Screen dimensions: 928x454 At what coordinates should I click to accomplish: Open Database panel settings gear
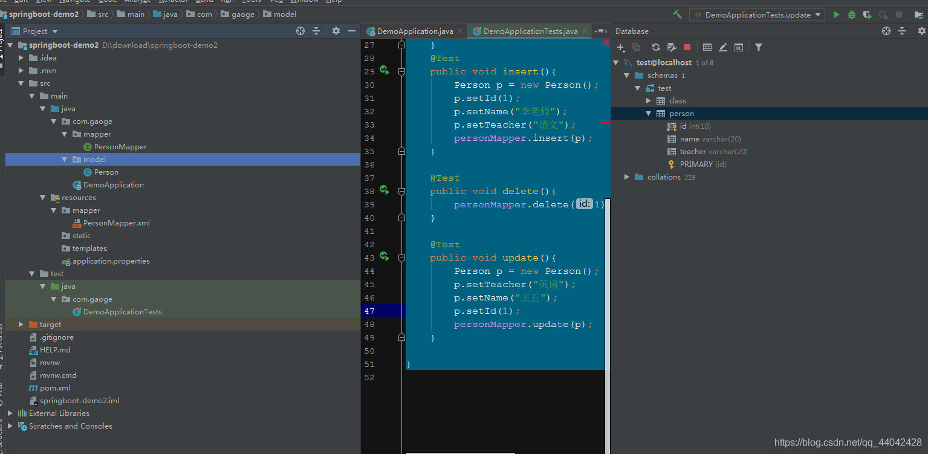921,31
